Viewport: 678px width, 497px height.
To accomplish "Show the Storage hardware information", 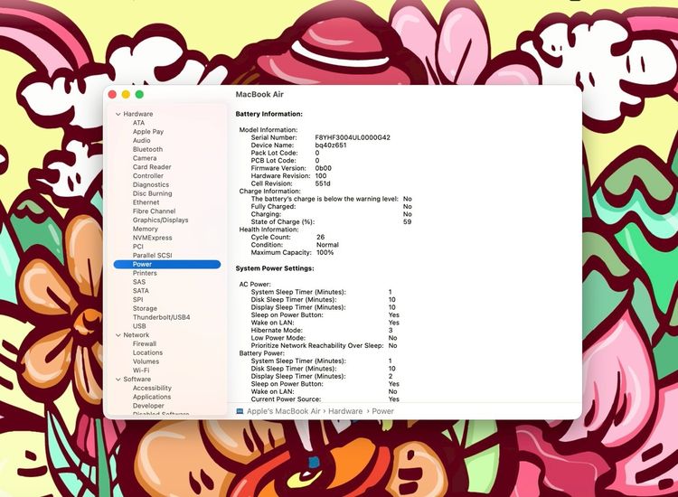I will click(145, 308).
